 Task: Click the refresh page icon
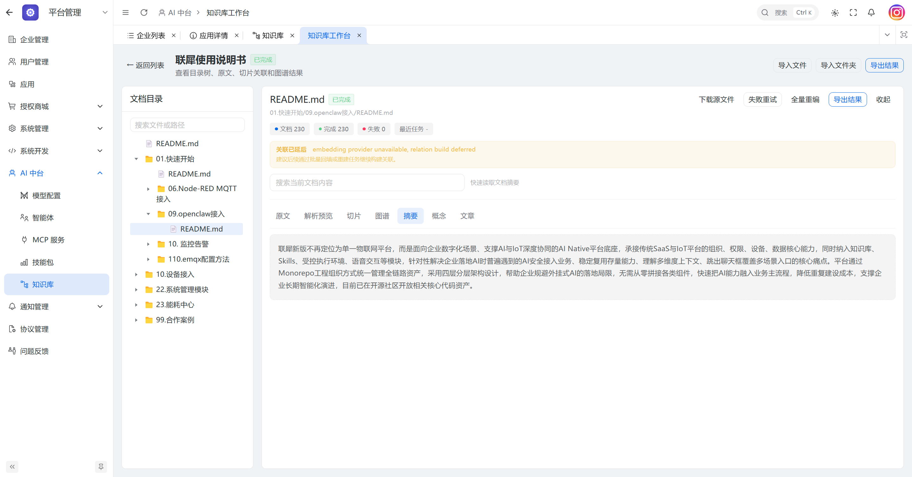144,12
